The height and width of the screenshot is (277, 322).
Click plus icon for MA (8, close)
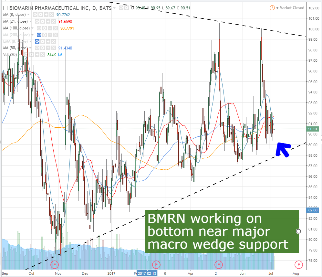coord(46,15)
